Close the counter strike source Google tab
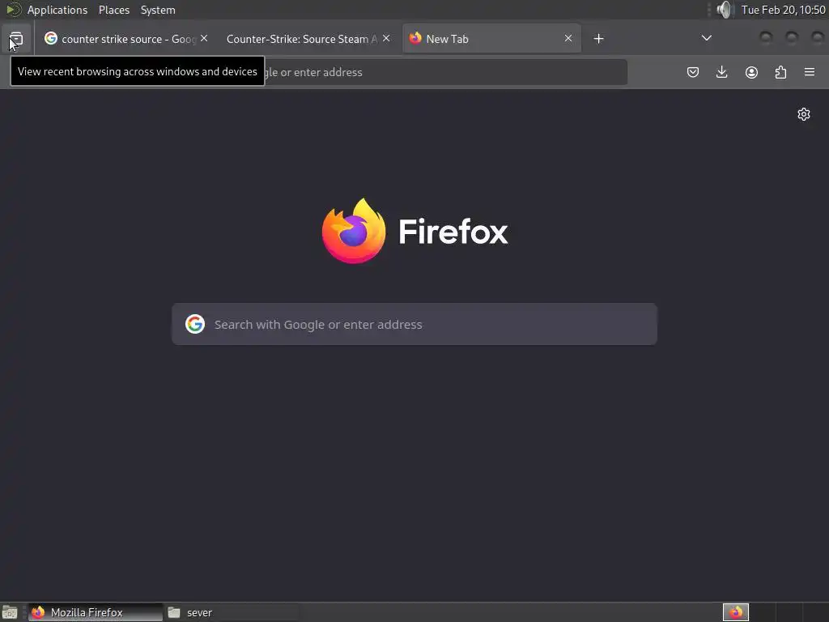This screenshot has width=829, height=622. (204, 39)
